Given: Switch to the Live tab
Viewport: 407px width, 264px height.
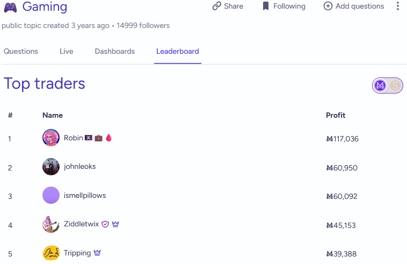Looking at the screenshot, I should point(67,51).
